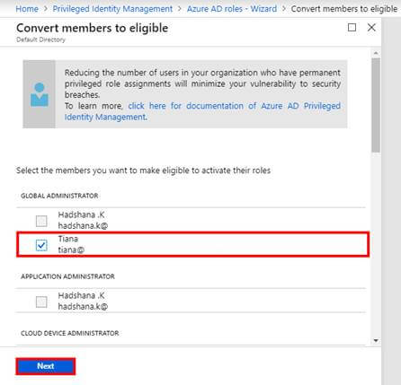This screenshot has height=385, width=401.
Task: Select the APPLICATION ADMINISTRATOR heading
Action: point(67,276)
